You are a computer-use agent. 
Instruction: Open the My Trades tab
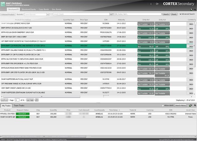coord(6,106)
